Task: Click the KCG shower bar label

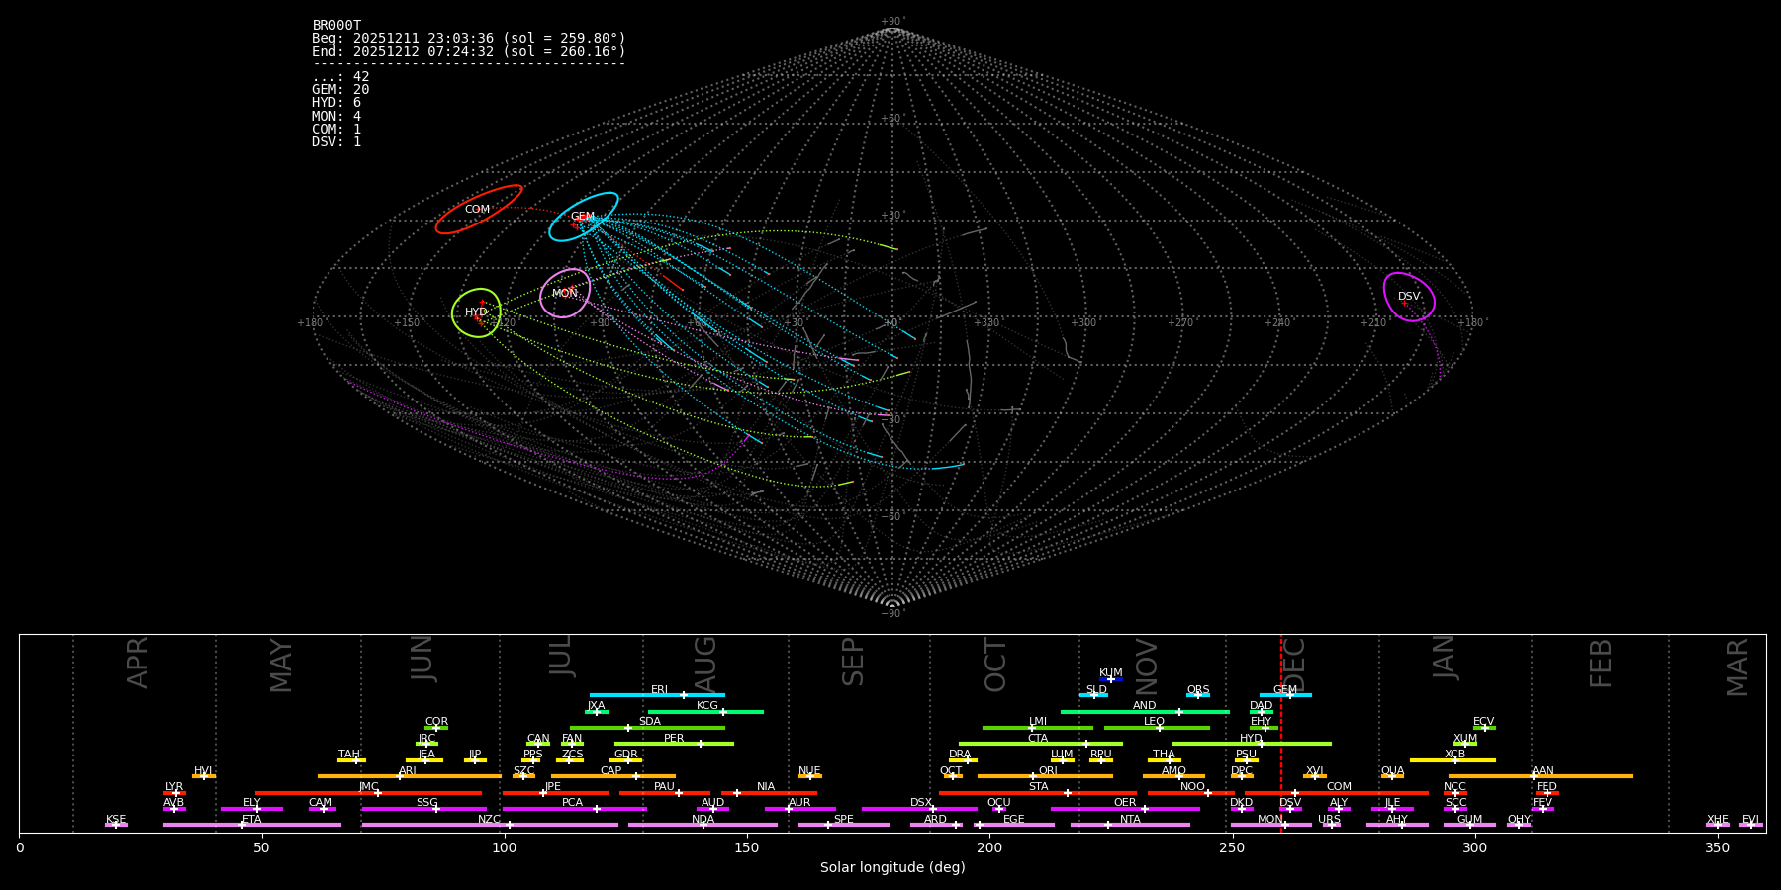Action: pos(707,705)
